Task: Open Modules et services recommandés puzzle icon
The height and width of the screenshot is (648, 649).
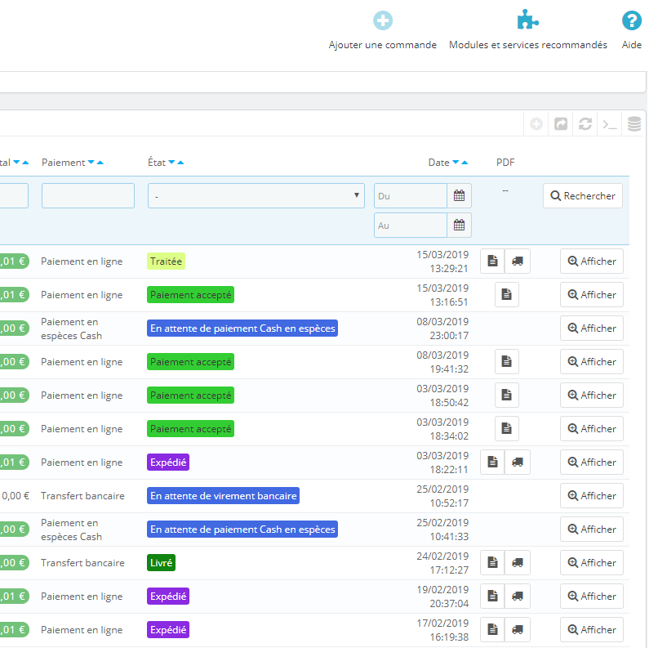Action: (527, 20)
